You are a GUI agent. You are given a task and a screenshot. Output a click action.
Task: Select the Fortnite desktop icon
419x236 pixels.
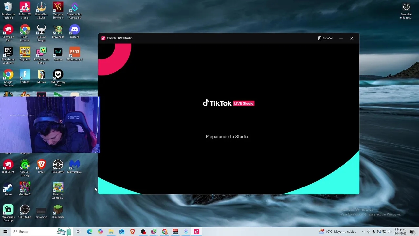pos(25,77)
